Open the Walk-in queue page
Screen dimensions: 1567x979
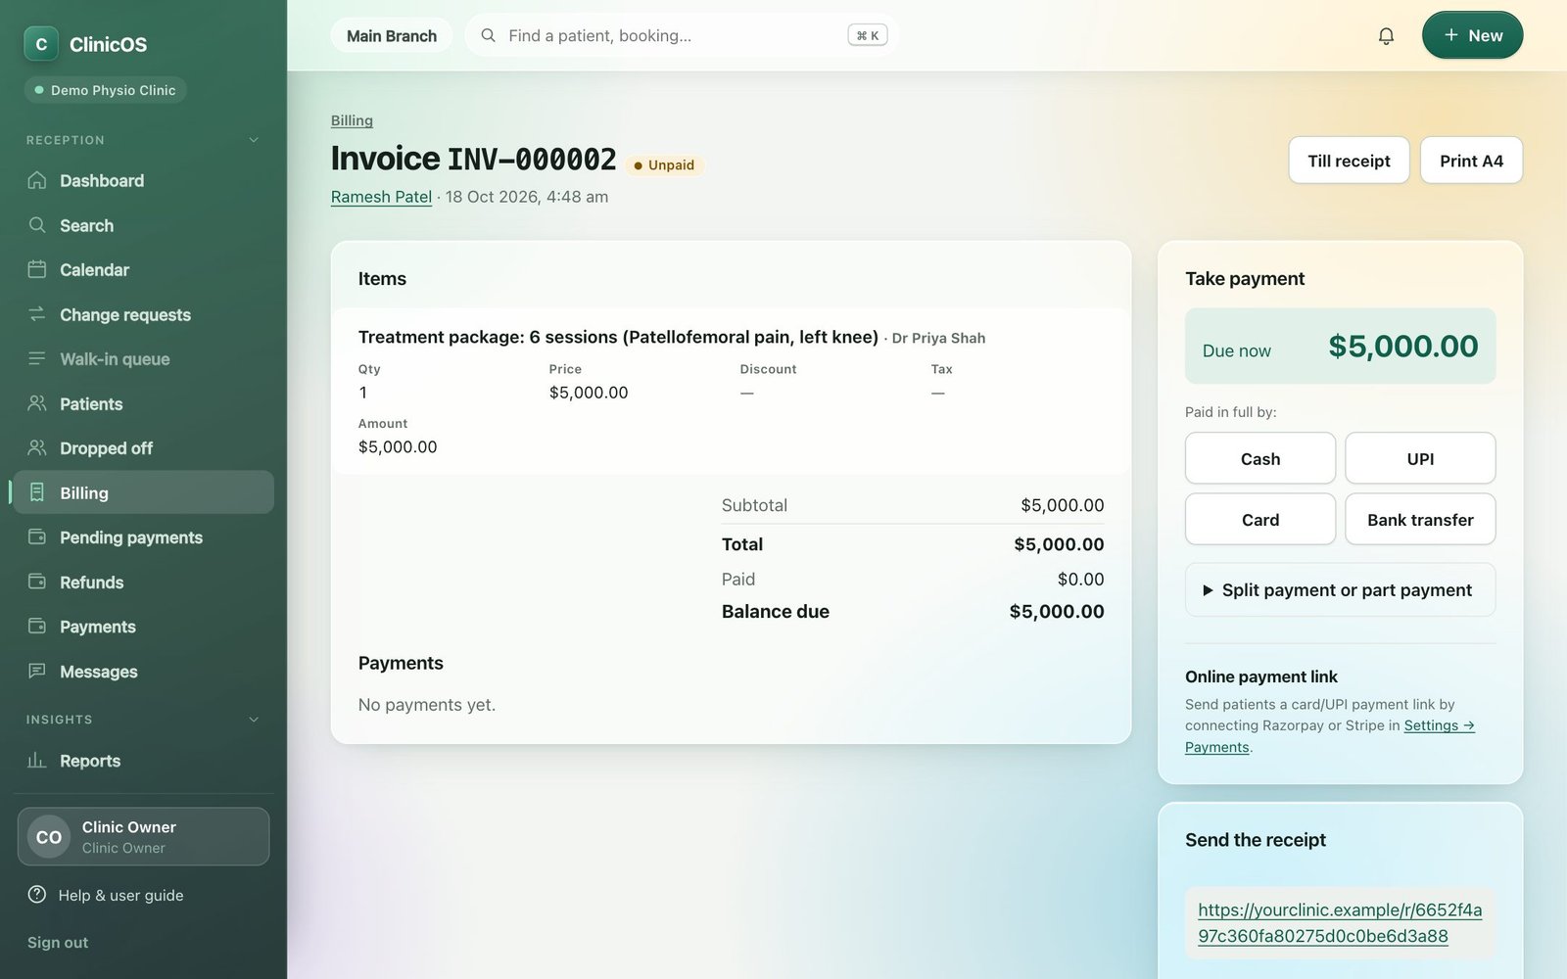tap(143, 359)
